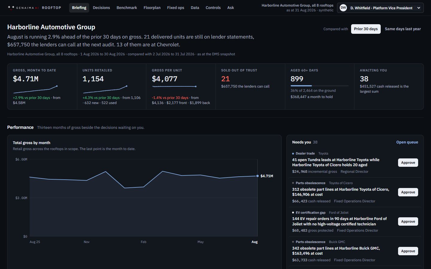Open the Controls tab

tap(213, 8)
